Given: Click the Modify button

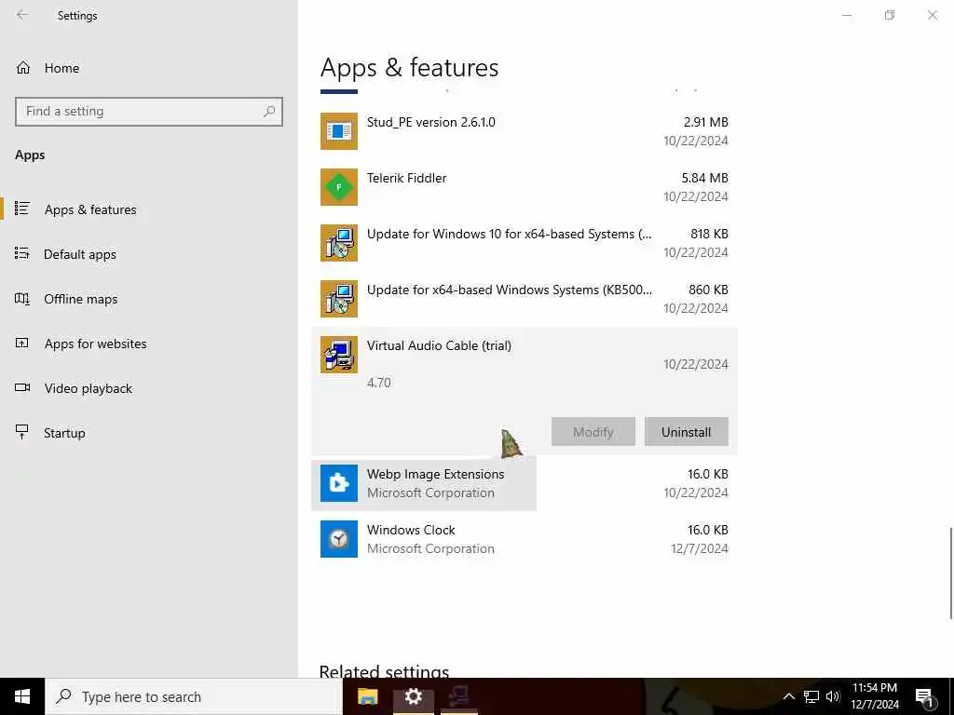Looking at the screenshot, I should [x=593, y=432].
